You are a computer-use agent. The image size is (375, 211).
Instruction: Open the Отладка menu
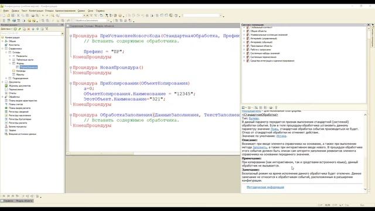click(x=49, y=11)
